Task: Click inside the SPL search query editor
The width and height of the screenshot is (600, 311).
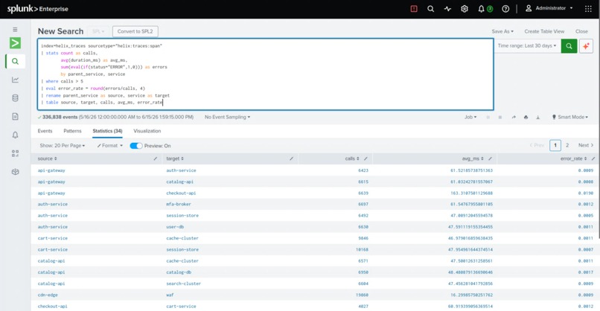Action: (x=266, y=74)
